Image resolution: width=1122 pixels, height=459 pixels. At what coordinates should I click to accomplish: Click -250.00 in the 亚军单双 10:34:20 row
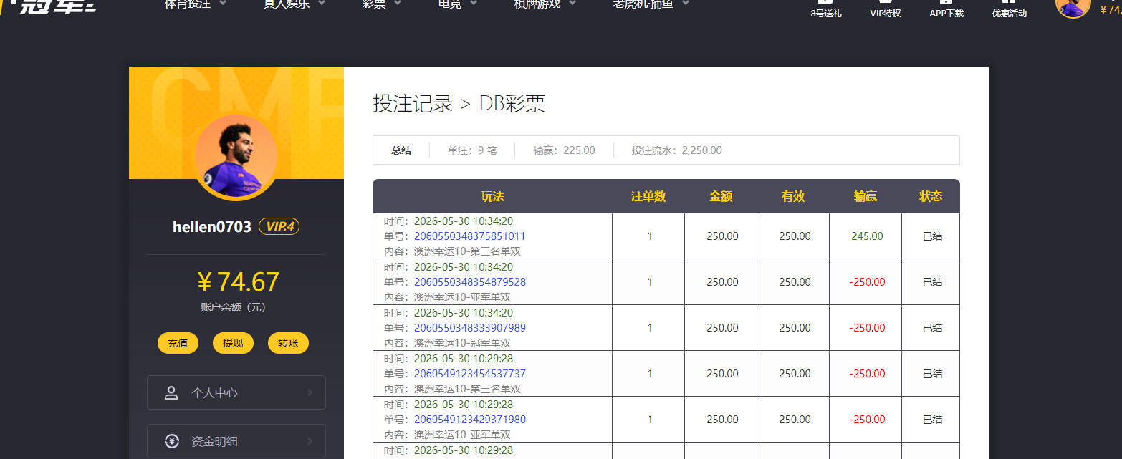click(867, 282)
